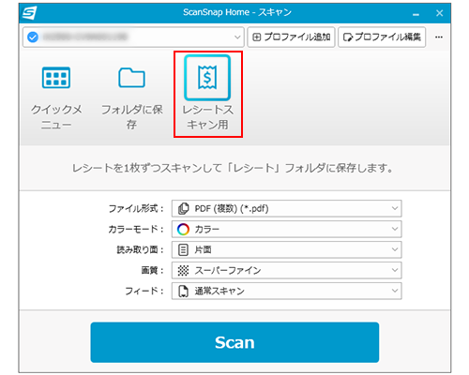Click the フィード label text
Screen dimensions: 469x375
point(144,291)
